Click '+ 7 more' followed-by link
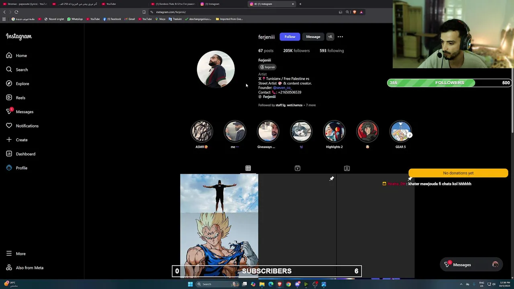The image size is (514, 289). (309, 105)
